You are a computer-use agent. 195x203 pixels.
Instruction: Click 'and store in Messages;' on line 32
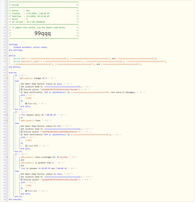coord(123,93)
